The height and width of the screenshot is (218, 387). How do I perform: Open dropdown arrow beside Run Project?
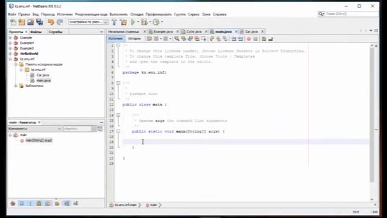[138, 22]
